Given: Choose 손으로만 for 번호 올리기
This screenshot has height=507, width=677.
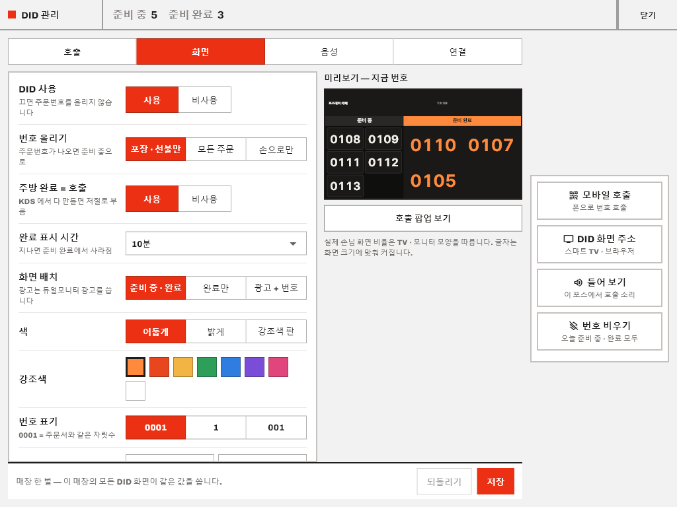Looking at the screenshot, I should pos(276,149).
